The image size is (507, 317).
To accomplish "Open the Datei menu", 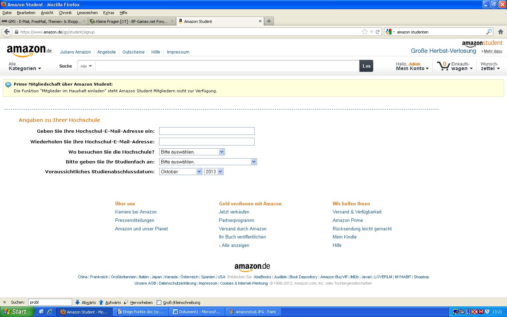I will (x=7, y=13).
